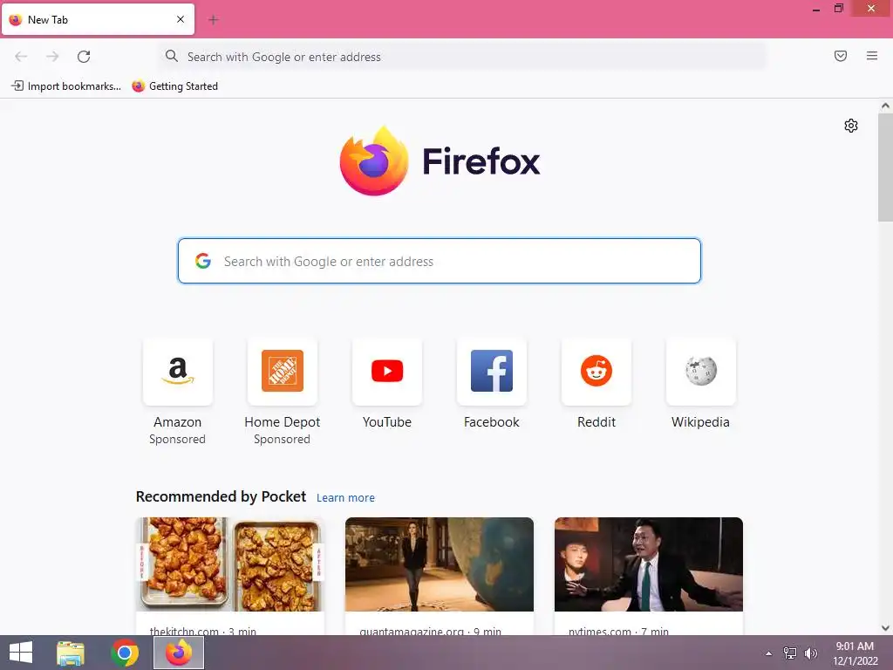Open a new tab with plus button
The width and height of the screenshot is (893, 670).
[x=214, y=20]
